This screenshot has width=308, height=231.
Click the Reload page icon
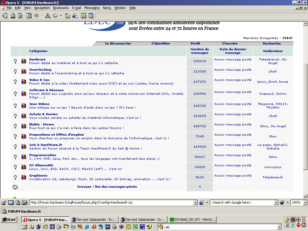click(x=48, y=16)
